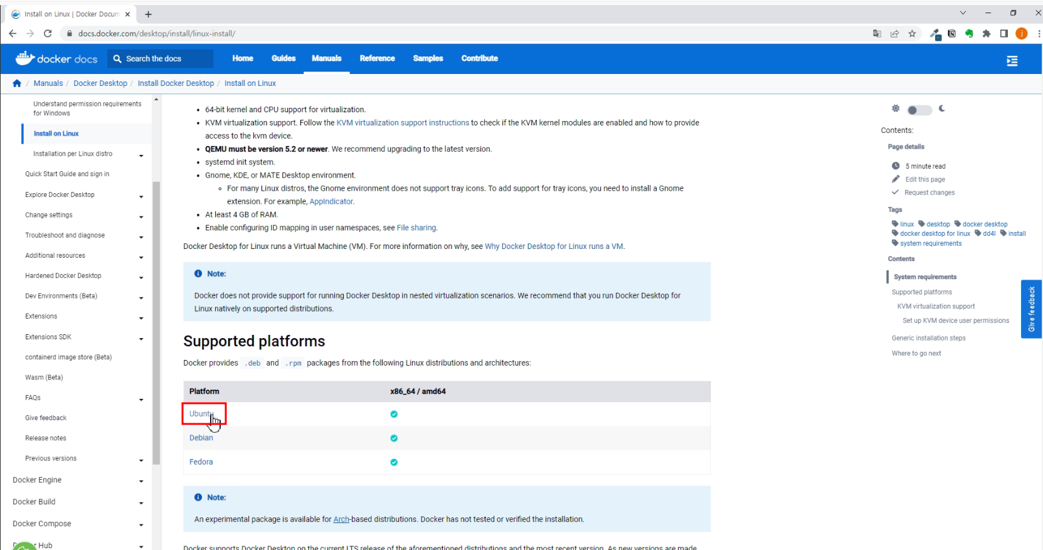Jump to Supported platforms in Contents
This screenshot has width=1043, height=550.
(922, 292)
